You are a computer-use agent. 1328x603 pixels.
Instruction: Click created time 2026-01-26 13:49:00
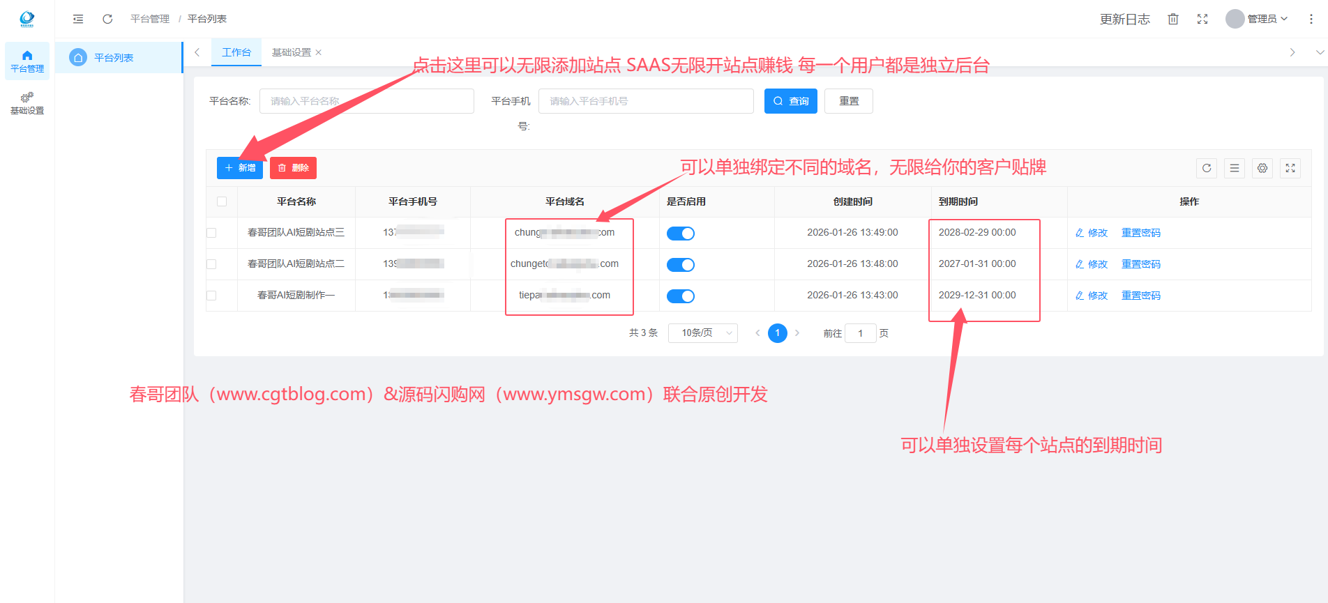853,233
